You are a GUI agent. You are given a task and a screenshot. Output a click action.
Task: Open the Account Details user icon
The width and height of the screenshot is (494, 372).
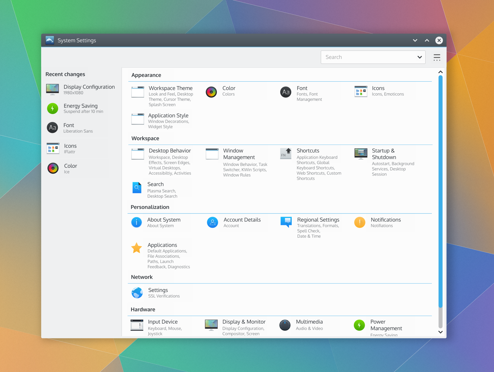click(x=213, y=222)
